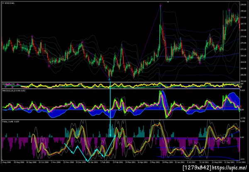Click the 10 Oct 2000 date label
The height and width of the screenshot is (172, 249).
(x=44, y=162)
